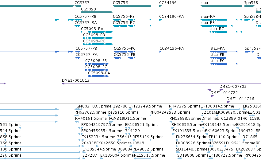This screenshot has height=160, width=261.
Task: Select transcript CG5757-RB
Action: click(x=85, y=17)
